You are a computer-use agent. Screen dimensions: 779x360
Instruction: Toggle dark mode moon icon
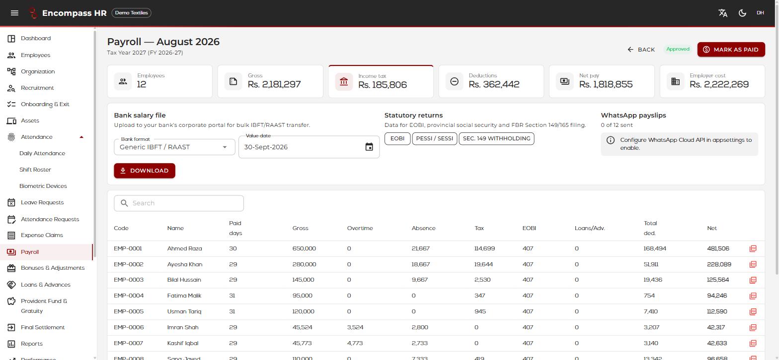click(x=742, y=13)
